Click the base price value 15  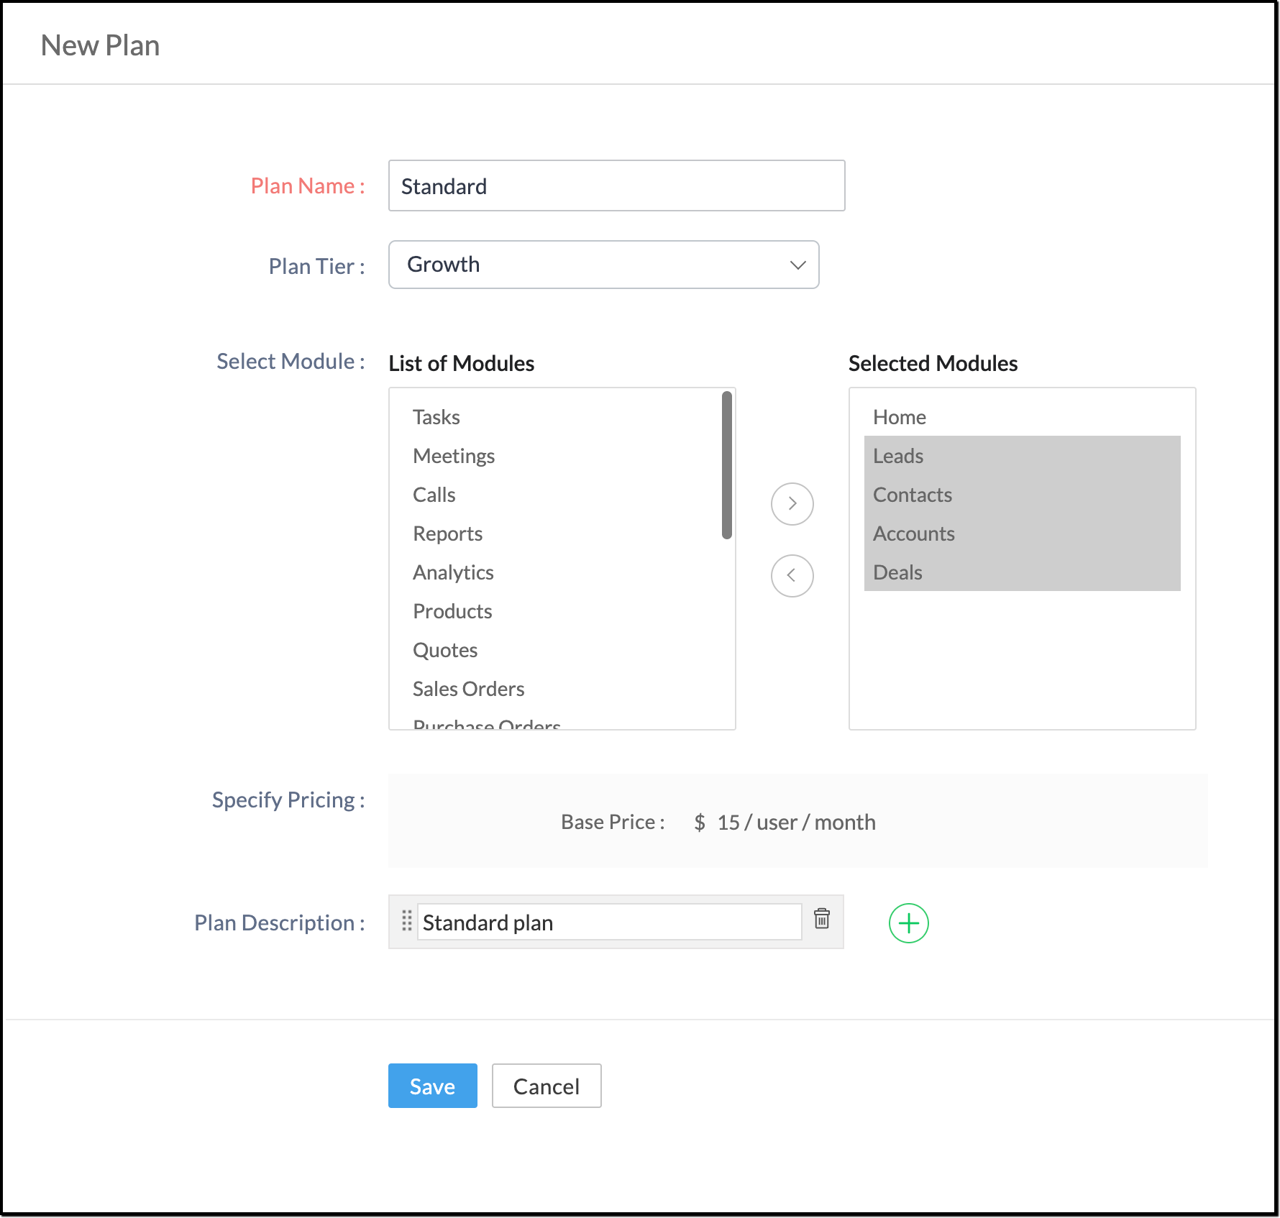point(728,822)
